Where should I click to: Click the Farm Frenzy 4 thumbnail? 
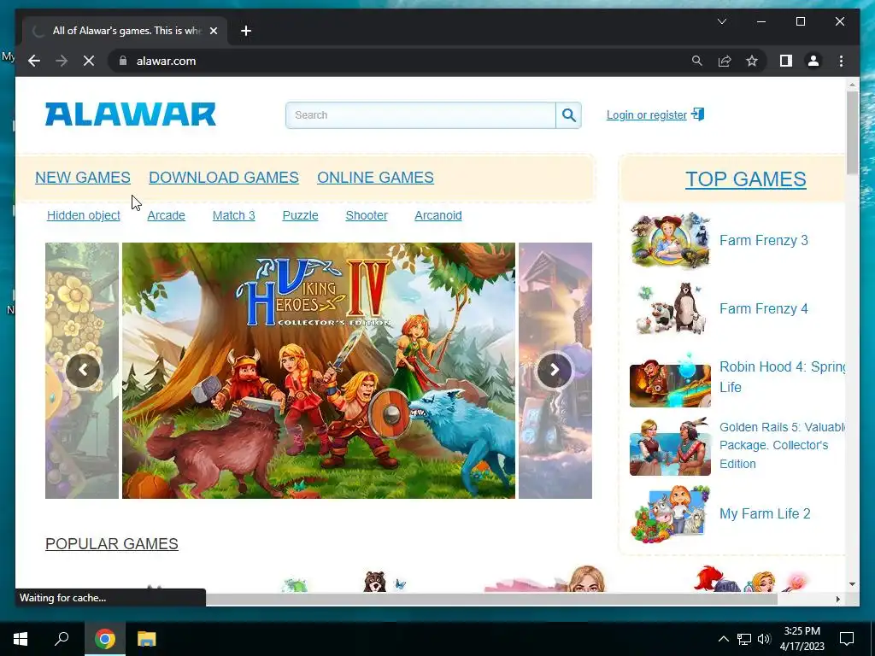[670, 308]
